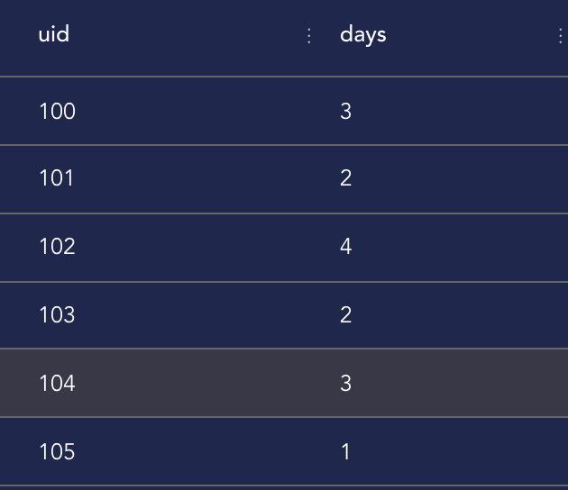Select the cell with uid 102
The image size is (568, 490).
(58, 247)
